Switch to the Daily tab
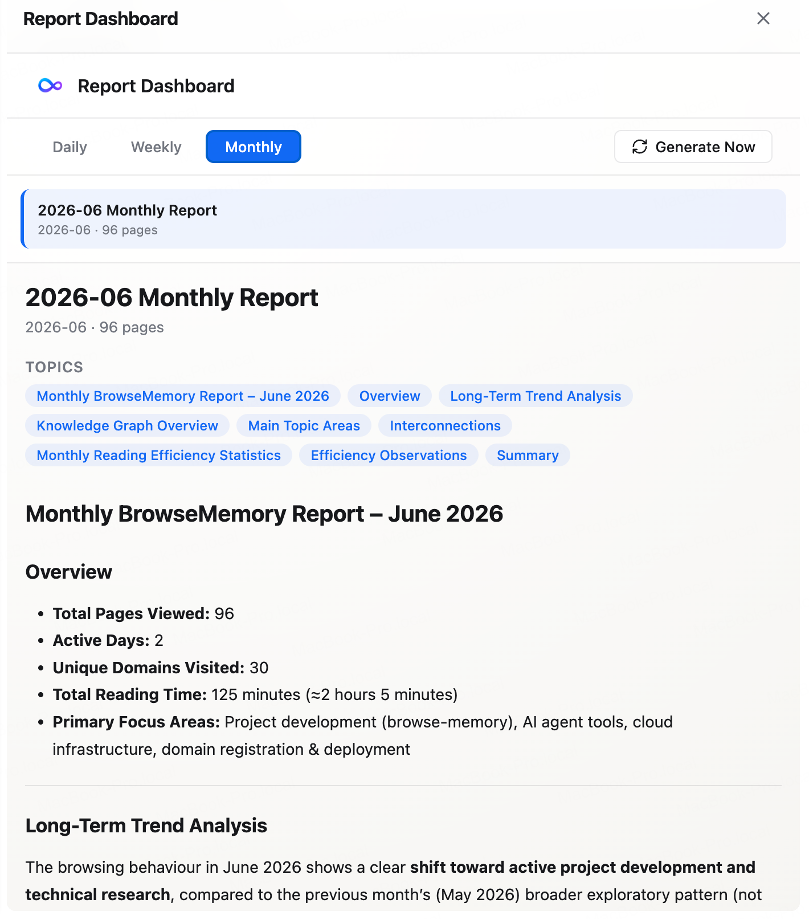The height and width of the screenshot is (919, 809). (70, 147)
